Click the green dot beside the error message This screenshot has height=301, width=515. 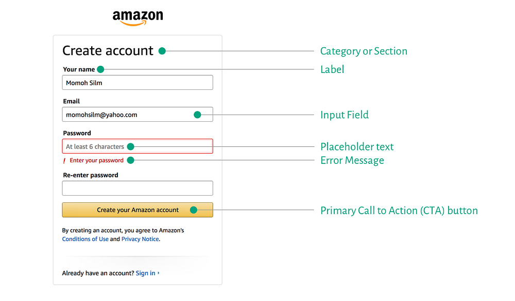pyautogui.click(x=130, y=160)
